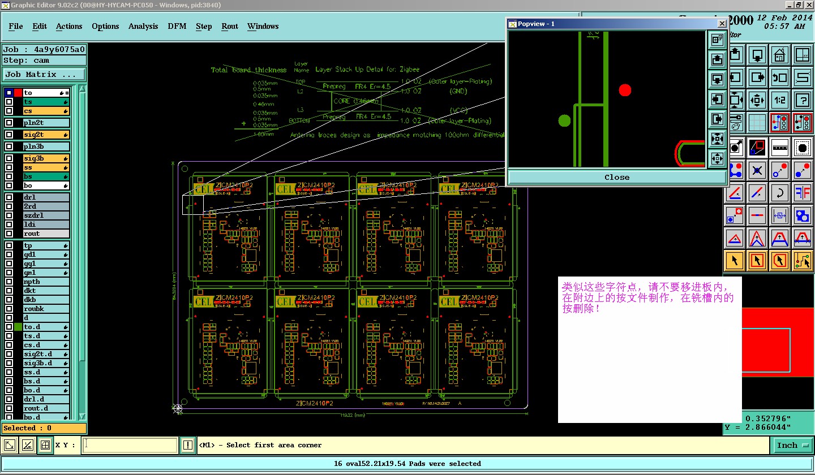The height and width of the screenshot is (475, 815).
Task: Click the zoom-all-directions arrows icon in main toolbar
Action: tap(757, 100)
